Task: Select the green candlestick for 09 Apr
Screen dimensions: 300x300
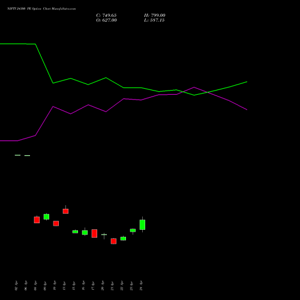Action: click(x=46, y=217)
